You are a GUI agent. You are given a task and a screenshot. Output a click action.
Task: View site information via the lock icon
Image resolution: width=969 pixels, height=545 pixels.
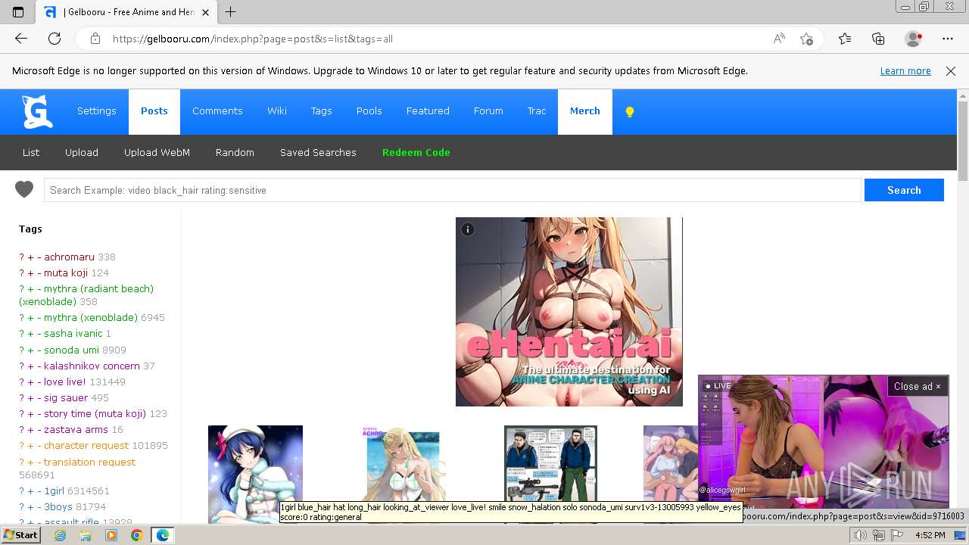[95, 39]
